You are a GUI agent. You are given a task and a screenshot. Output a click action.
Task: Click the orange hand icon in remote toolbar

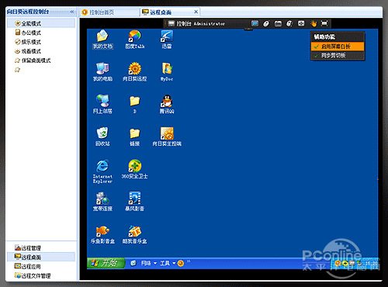pos(314,23)
